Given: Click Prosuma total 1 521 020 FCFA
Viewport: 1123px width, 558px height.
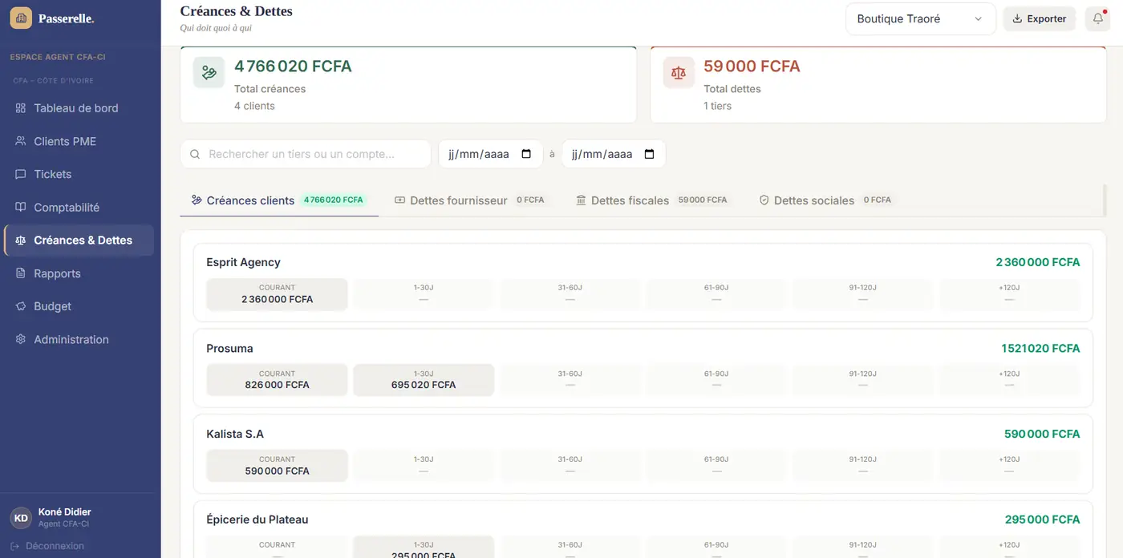Looking at the screenshot, I should click(1040, 349).
